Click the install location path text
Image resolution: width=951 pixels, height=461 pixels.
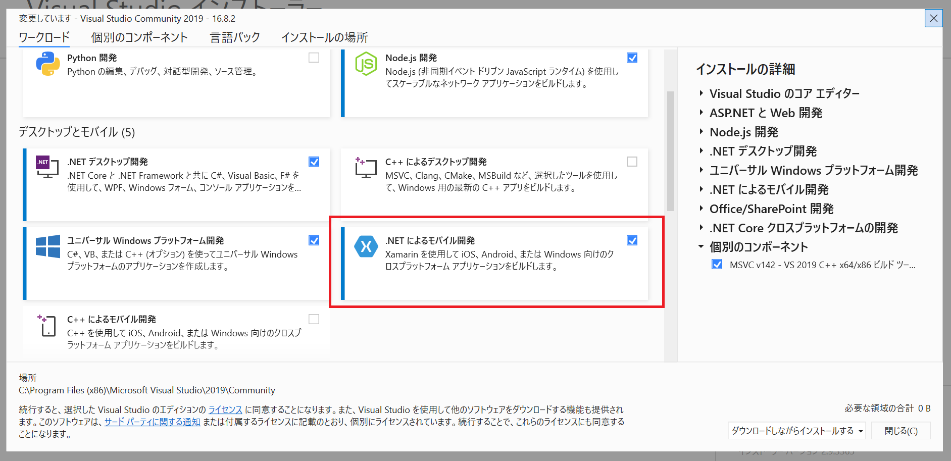click(147, 390)
